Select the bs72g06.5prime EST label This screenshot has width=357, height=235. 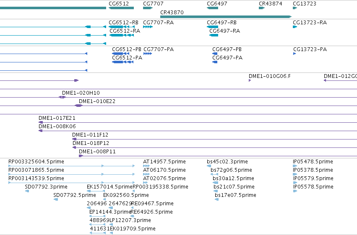click(x=231, y=170)
